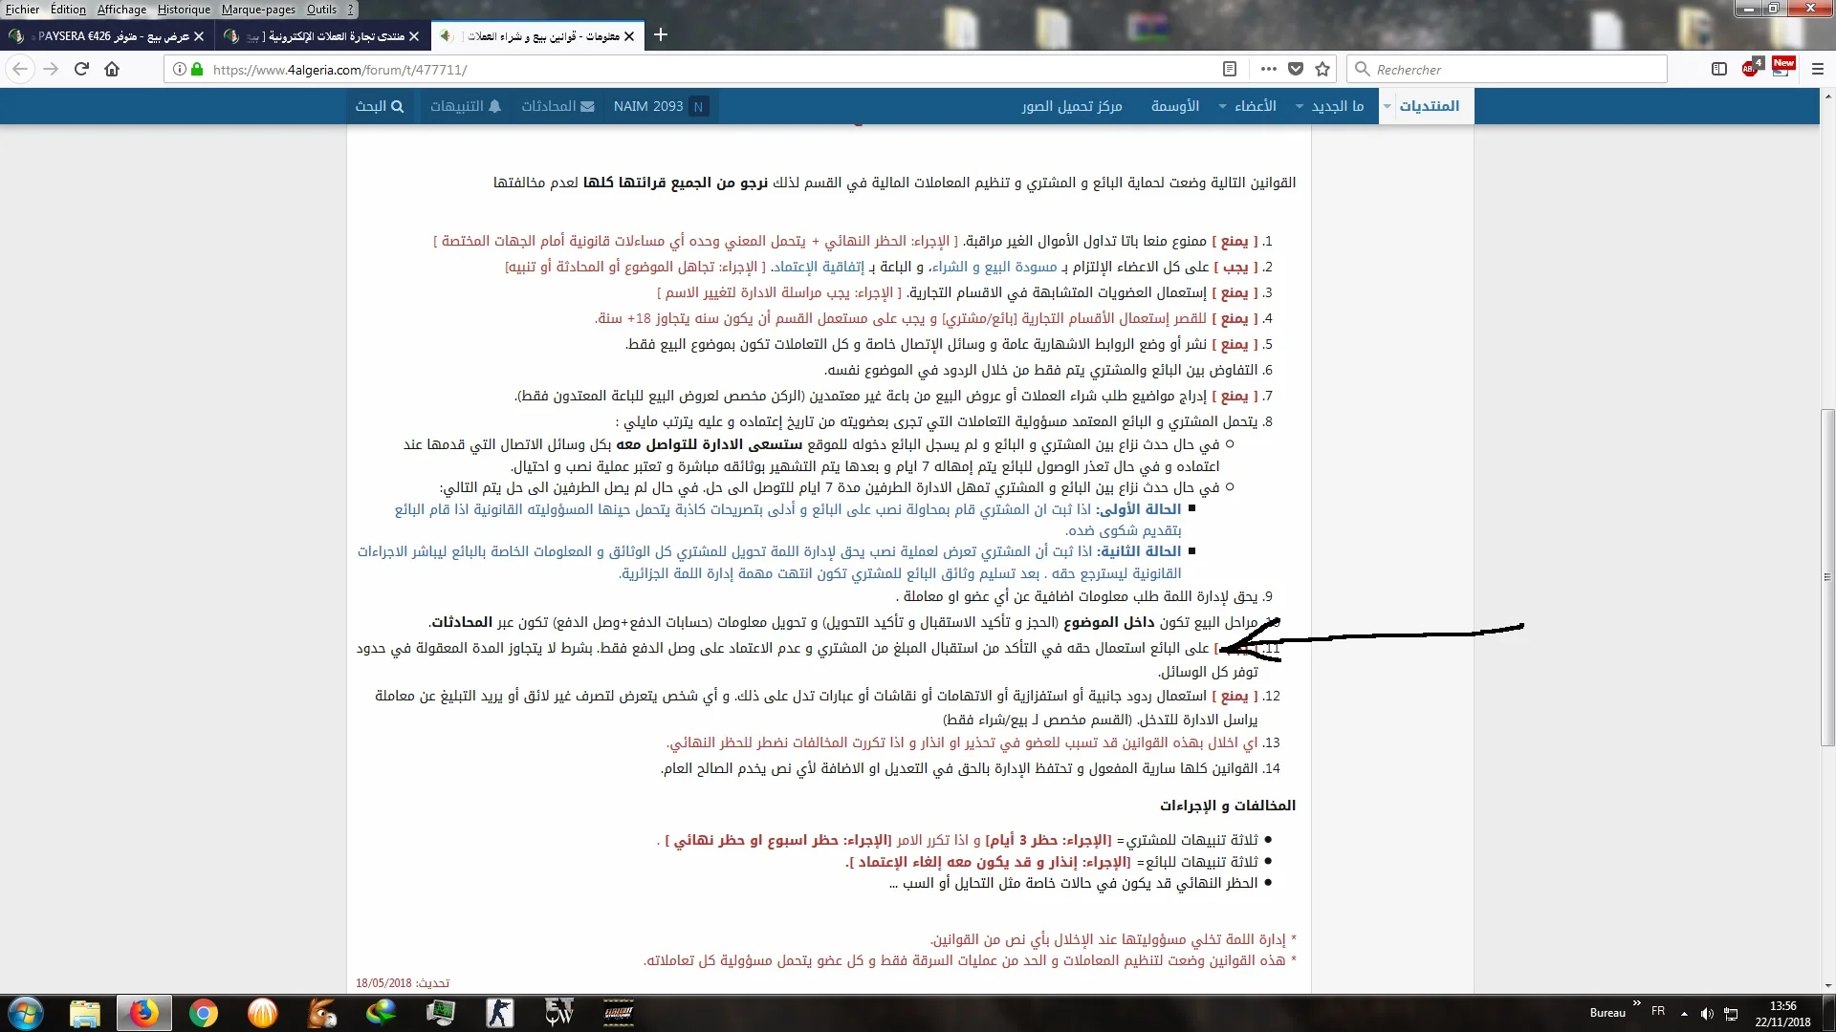Viewport: 1836px width, 1032px height.
Task: Toggle reader mode for this page
Action: pos(1228,69)
